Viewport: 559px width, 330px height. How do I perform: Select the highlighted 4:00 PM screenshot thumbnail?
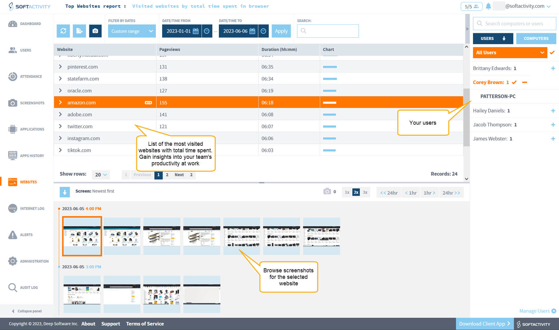[x=82, y=236]
